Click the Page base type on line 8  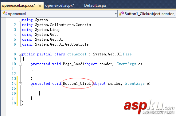(x=127, y=54)
